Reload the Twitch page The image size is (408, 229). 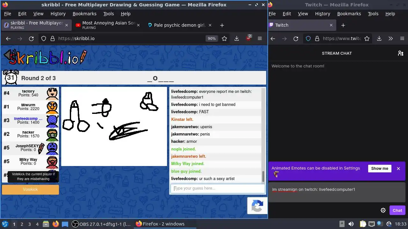[x=296, y=38]
